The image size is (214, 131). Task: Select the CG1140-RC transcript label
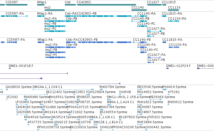146,24
